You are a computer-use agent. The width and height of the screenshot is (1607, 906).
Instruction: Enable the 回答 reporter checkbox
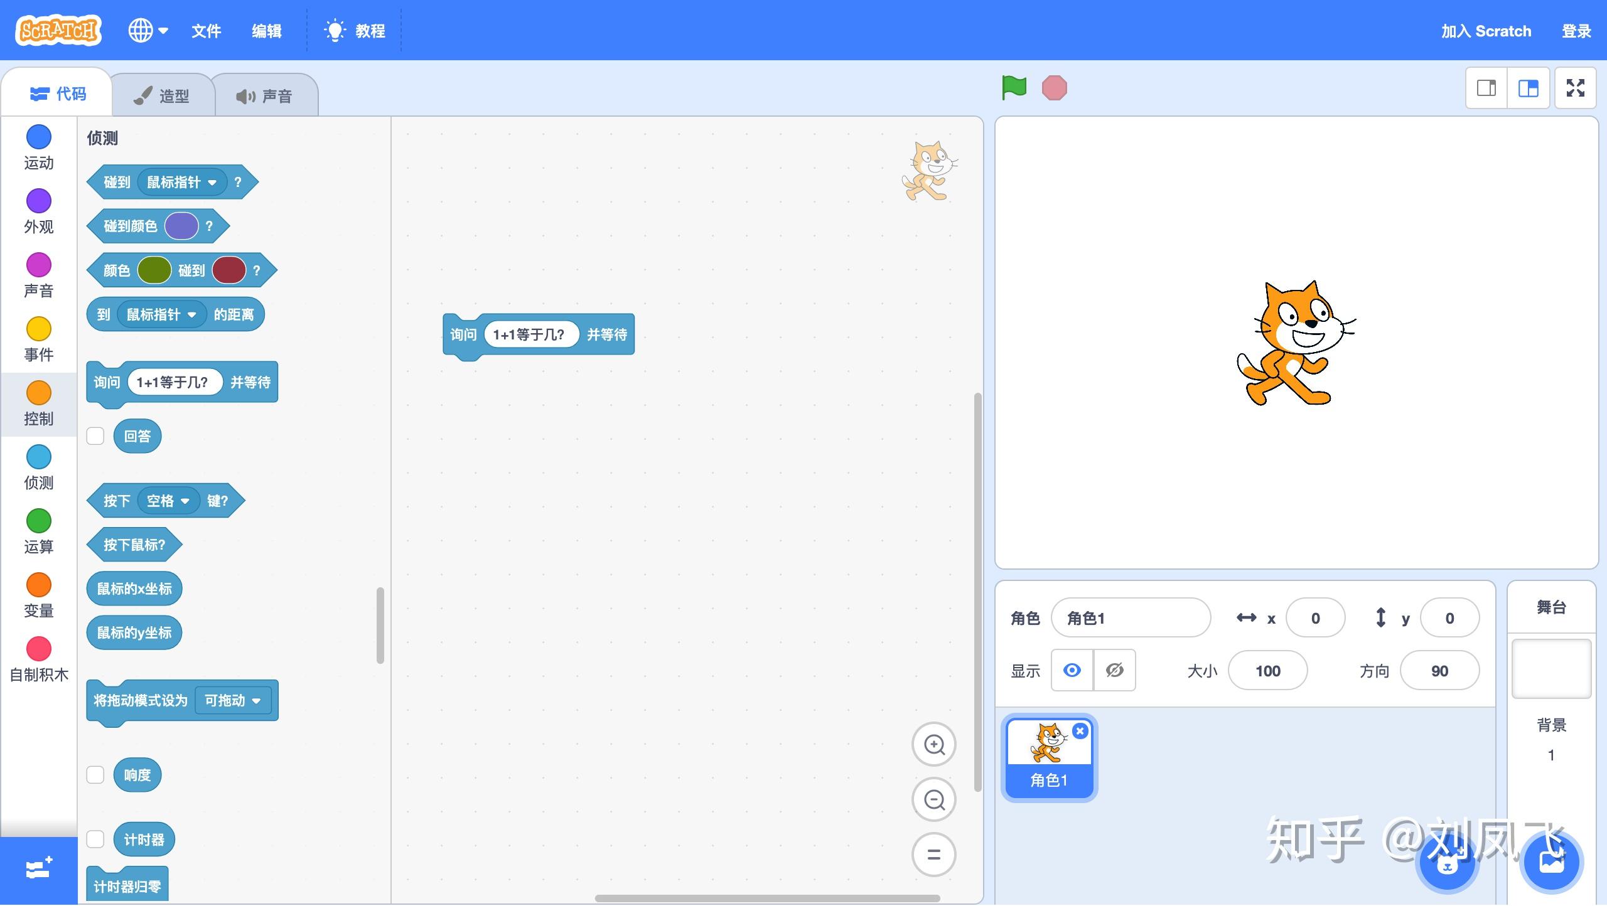(x=95, y=436)
